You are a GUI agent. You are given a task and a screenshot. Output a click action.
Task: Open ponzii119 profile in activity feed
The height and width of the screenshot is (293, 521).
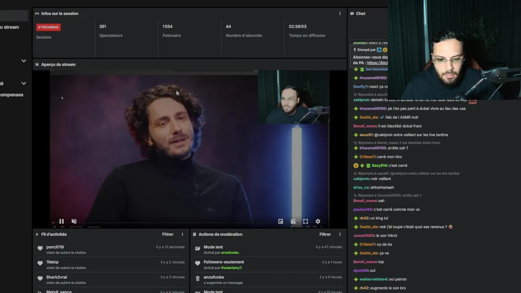pyautogui.click(x=55, y=247)
